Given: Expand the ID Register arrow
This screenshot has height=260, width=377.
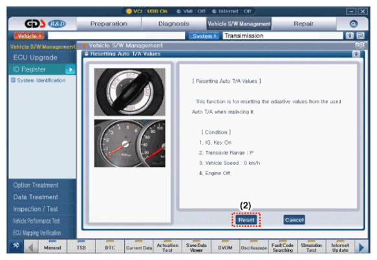Looking at the screenshot, I should click(x=70, y=69).
